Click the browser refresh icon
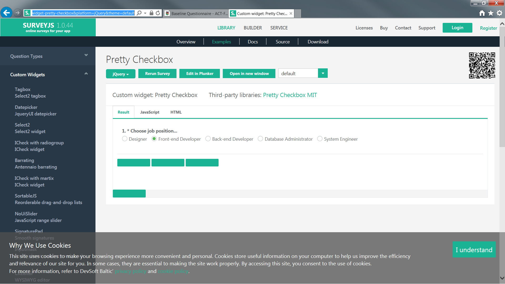This screenshot has width=505, height=284. [x=157, y=13]
